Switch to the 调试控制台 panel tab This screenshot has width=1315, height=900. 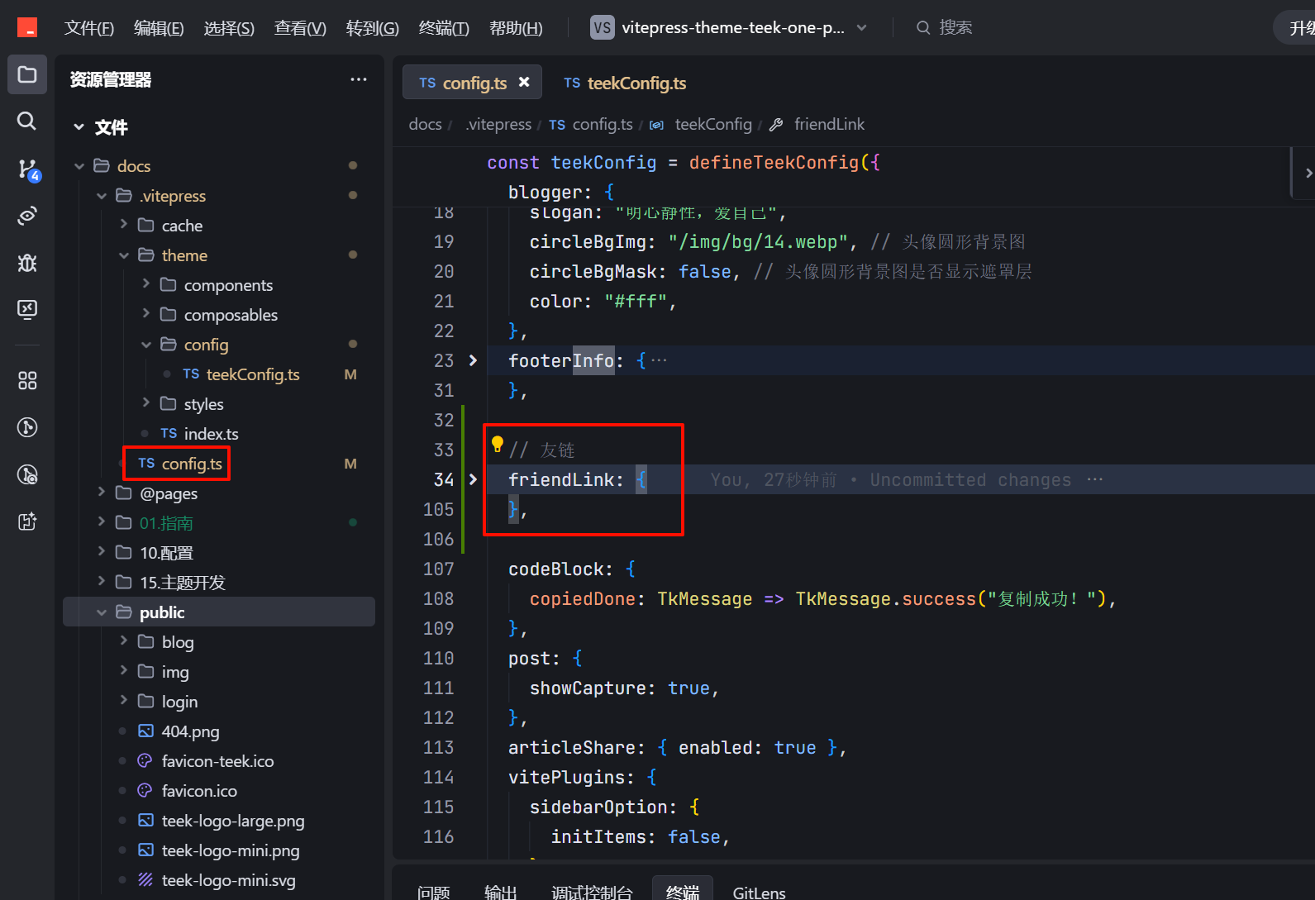[592, 892]
